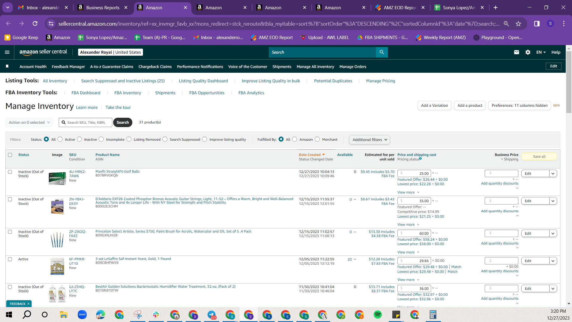This screenshot has height=322, width=572.
Task: Open the Chrome three-dot menu
Action: click(564, 24)
